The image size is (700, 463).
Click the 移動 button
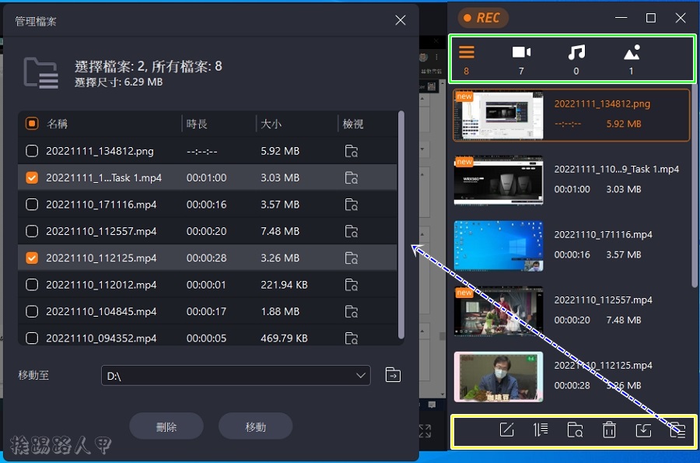(256, 426)
